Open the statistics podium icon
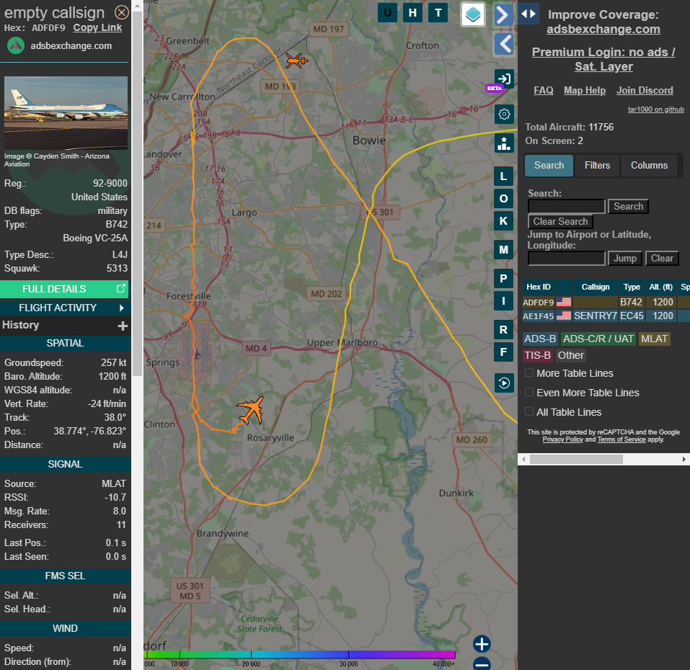 point(504,143)
